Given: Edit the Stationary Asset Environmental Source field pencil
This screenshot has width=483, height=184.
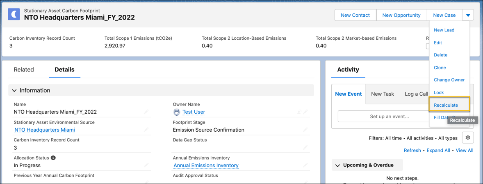Looking at the screenshot, I should [x=146, y=130].
